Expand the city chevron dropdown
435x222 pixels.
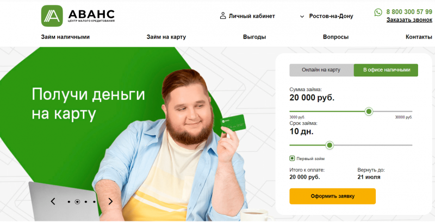[302, 17]
